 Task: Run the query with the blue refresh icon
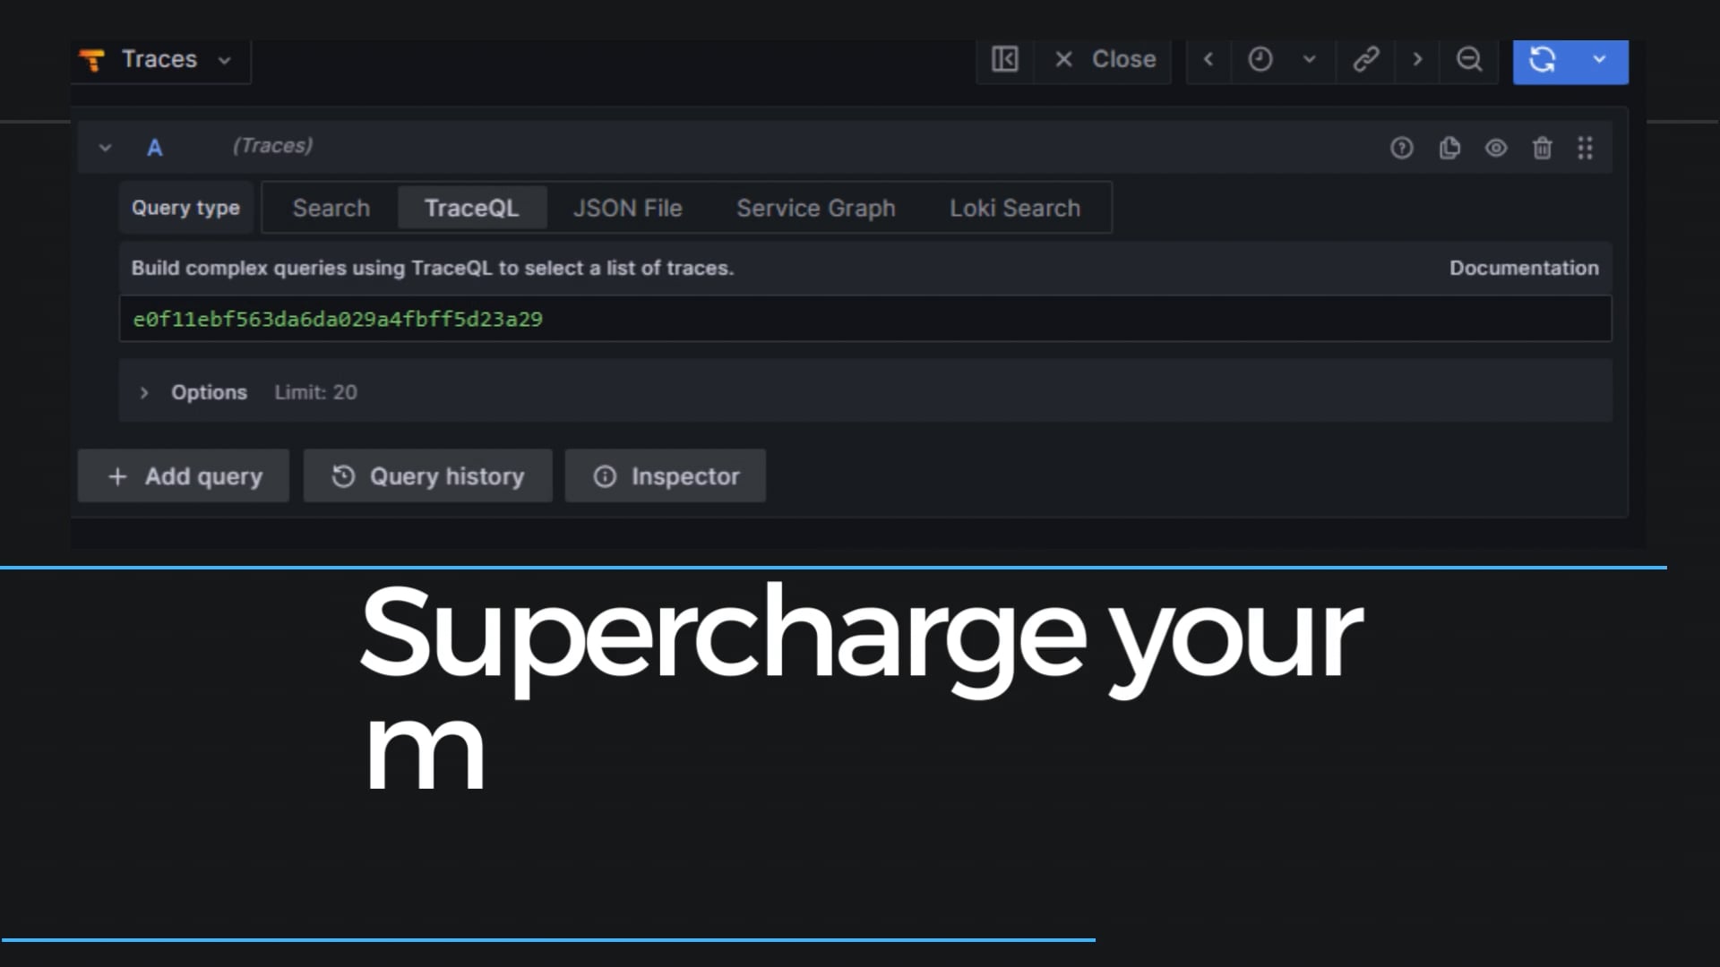pos(1543,59)
